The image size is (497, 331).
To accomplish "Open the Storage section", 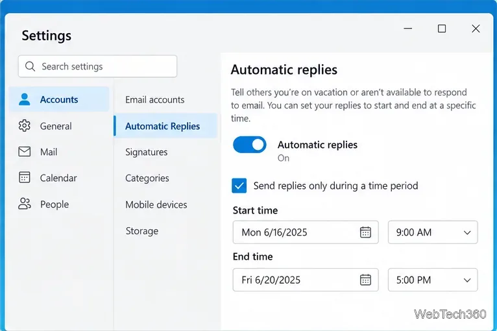I will click(165, 231).
